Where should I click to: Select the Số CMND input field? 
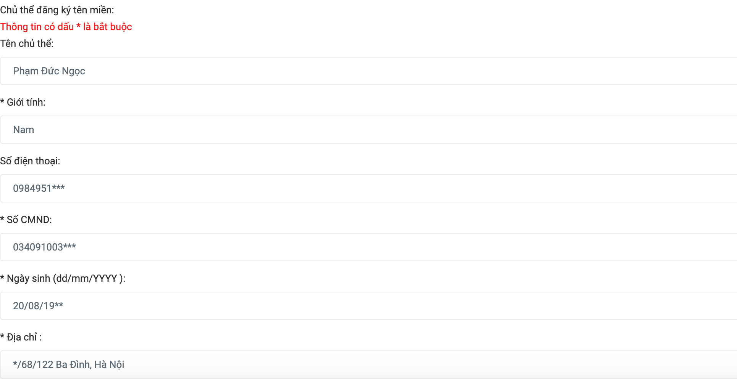tap(368, 247)
